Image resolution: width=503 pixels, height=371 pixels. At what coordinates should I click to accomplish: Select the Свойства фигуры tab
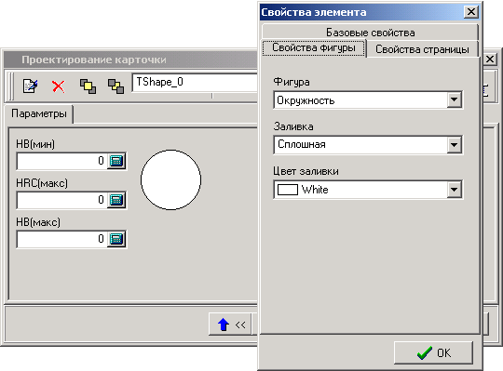coord(314,48)
